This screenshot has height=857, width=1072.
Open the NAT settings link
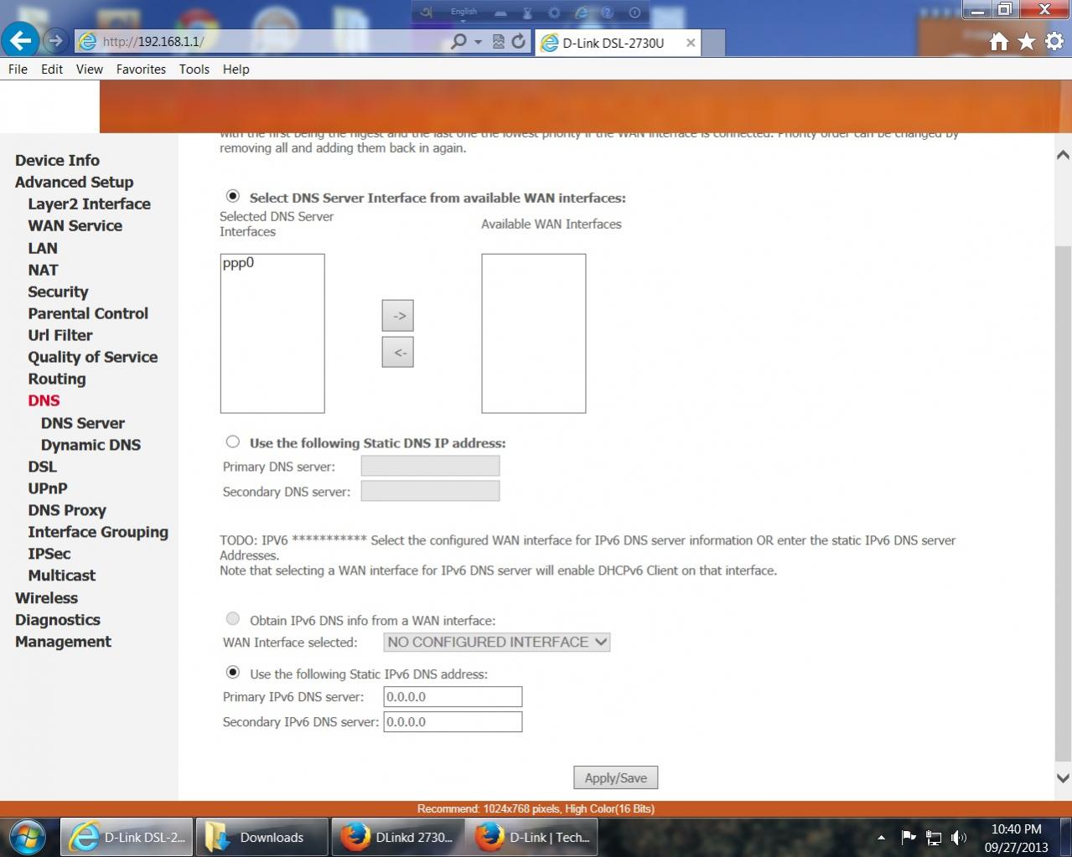click(43, 271)
